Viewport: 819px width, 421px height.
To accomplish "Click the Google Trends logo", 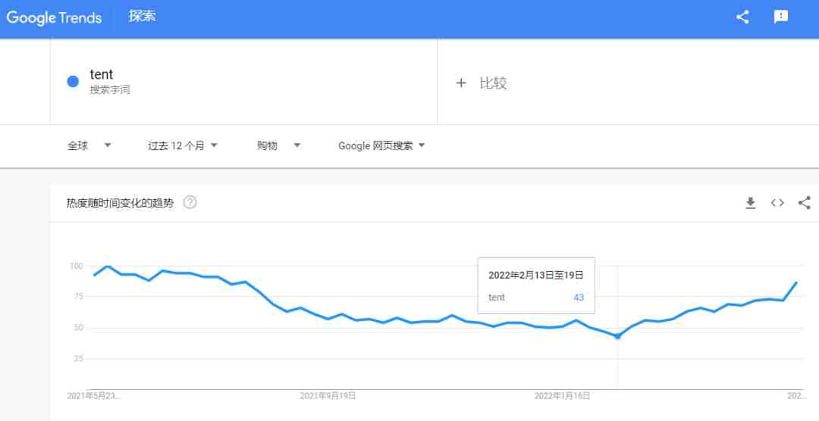I will (54, 17).
